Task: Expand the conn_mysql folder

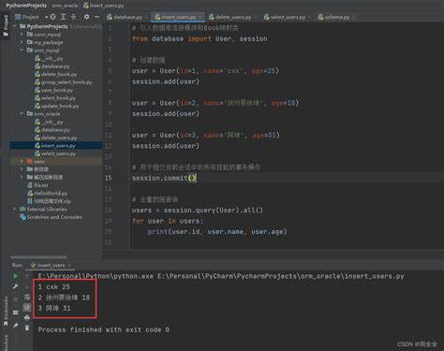Action: 22,35
